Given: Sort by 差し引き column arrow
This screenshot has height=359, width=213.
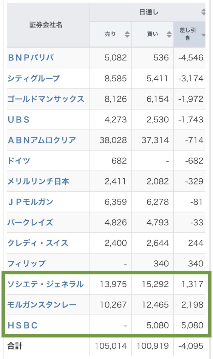Looking at the screenshot, I should [x=203, y=35].
